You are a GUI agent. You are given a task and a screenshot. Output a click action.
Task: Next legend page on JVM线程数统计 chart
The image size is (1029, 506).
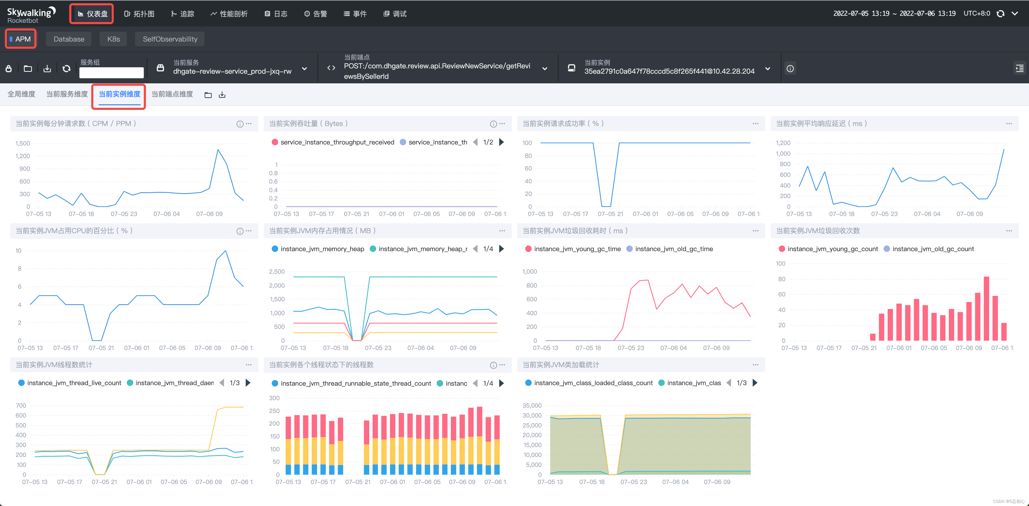(248, 383)
